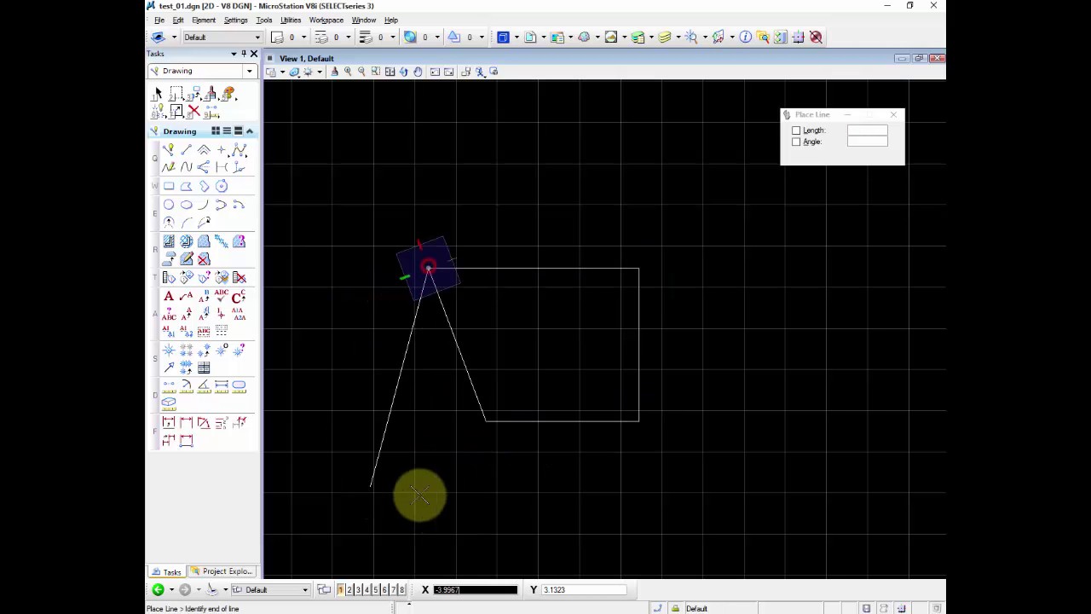This screenshot has width=1091, height=614.
Task: Open the Element menu
Action: click(204, 20)
